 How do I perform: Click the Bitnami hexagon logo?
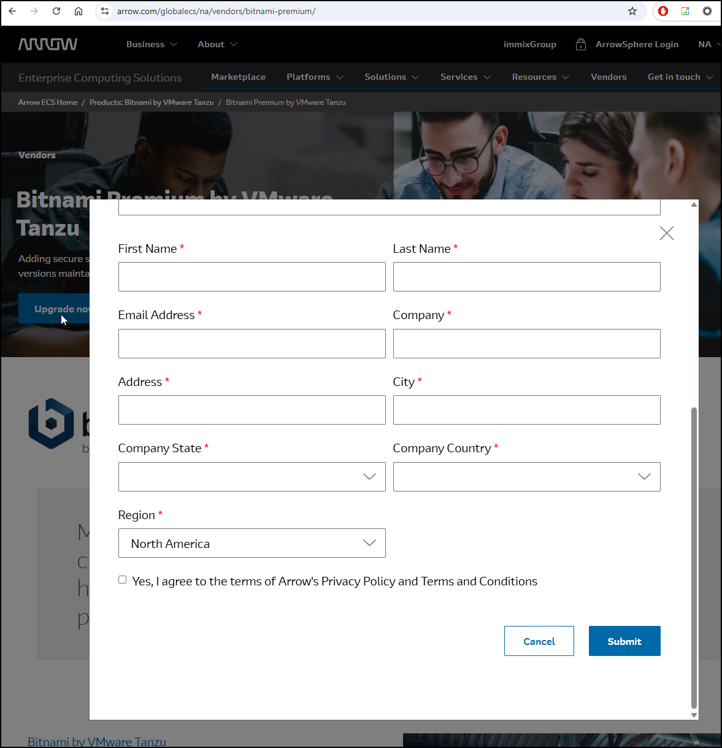(x=51, y=423)
